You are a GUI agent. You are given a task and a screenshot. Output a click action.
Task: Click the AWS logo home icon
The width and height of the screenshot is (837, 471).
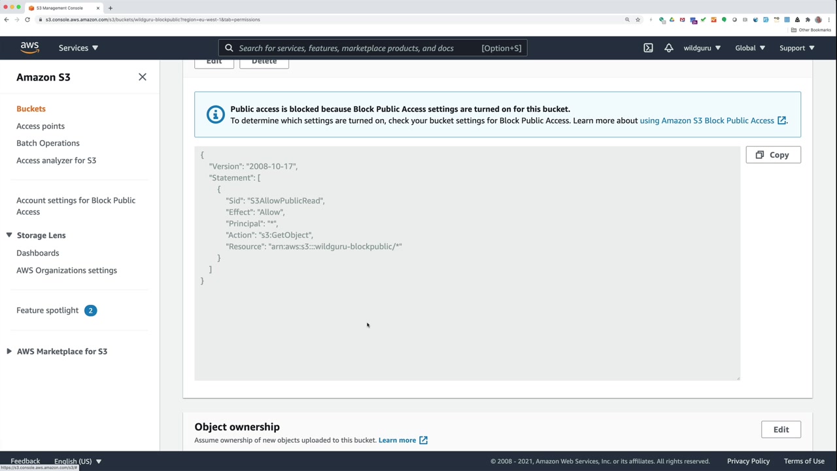pyautogui.click(x=29, y=47)
